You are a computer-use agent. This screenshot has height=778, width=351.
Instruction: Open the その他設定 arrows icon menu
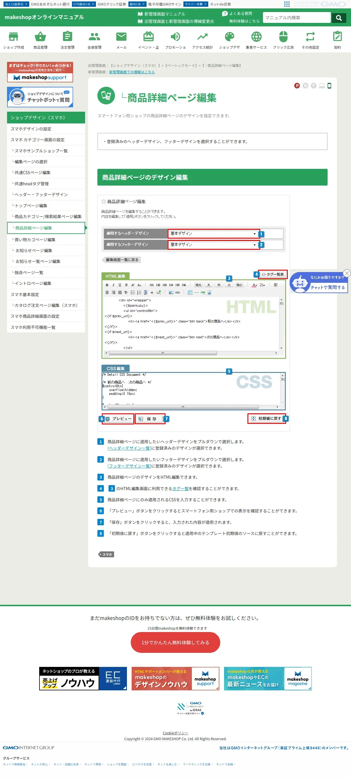tap(310, 40)
